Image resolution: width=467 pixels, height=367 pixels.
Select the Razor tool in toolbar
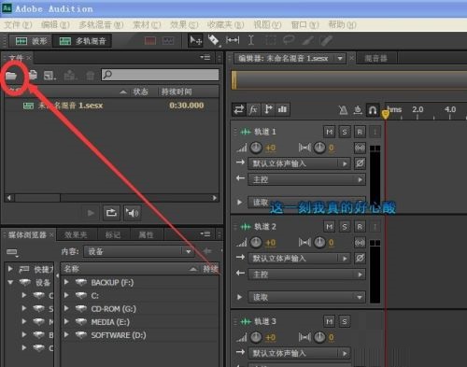click(x=214, y=40)
